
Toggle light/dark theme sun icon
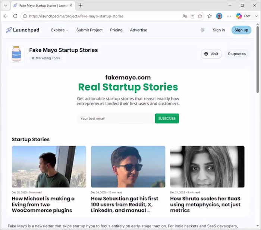(x=202, y=30)
